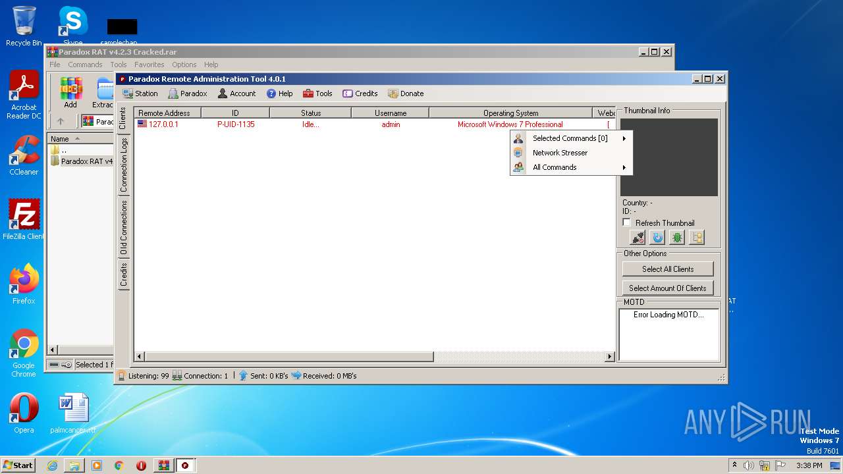843x474 pixels.
Task: Sort by the Remote Address column header
Action: pyautogui.click(x=168, y=113)
